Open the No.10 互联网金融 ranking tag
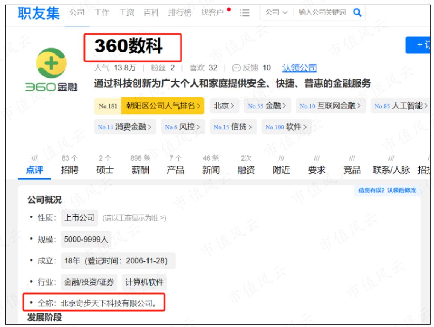 (x=331, y=106)
